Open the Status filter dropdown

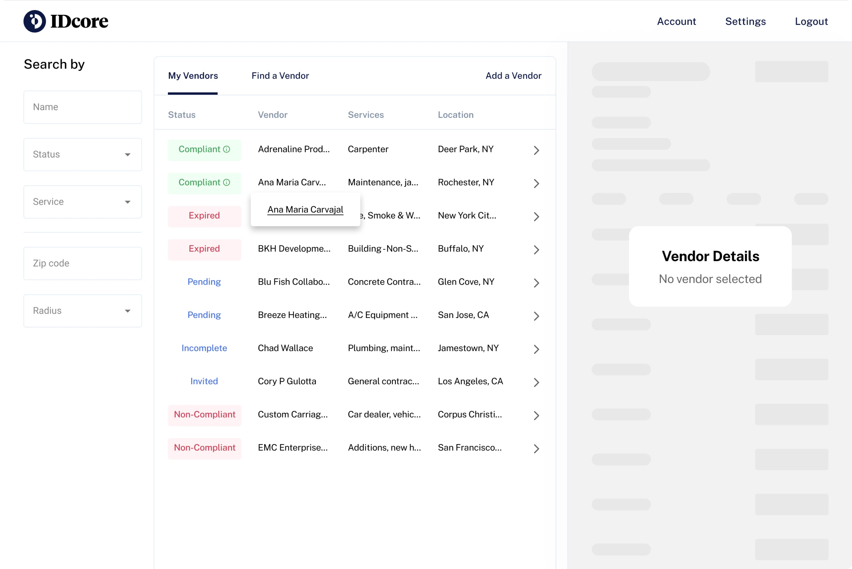(x=82, y=154)
